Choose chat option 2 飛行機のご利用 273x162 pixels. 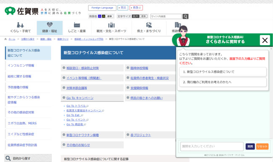223,82
